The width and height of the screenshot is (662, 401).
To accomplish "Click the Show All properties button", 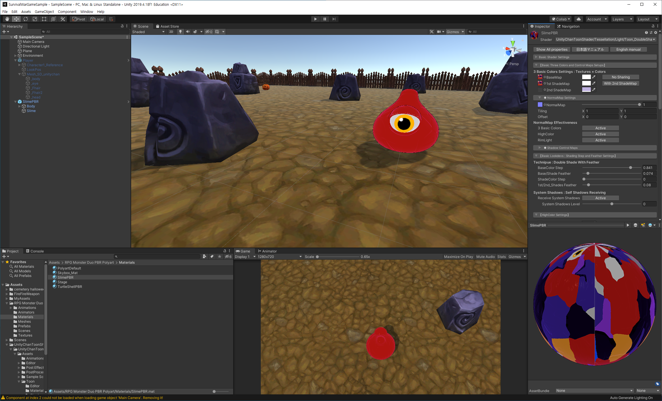I will click(x=552, y=50).
